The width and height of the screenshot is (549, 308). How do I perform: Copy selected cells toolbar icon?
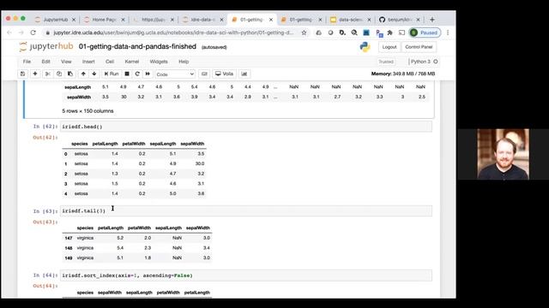tap(59, 74)
